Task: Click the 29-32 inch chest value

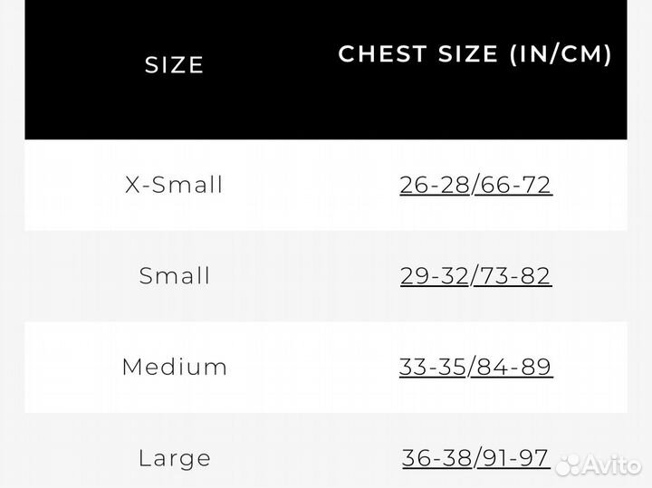Action: (435, 276)
